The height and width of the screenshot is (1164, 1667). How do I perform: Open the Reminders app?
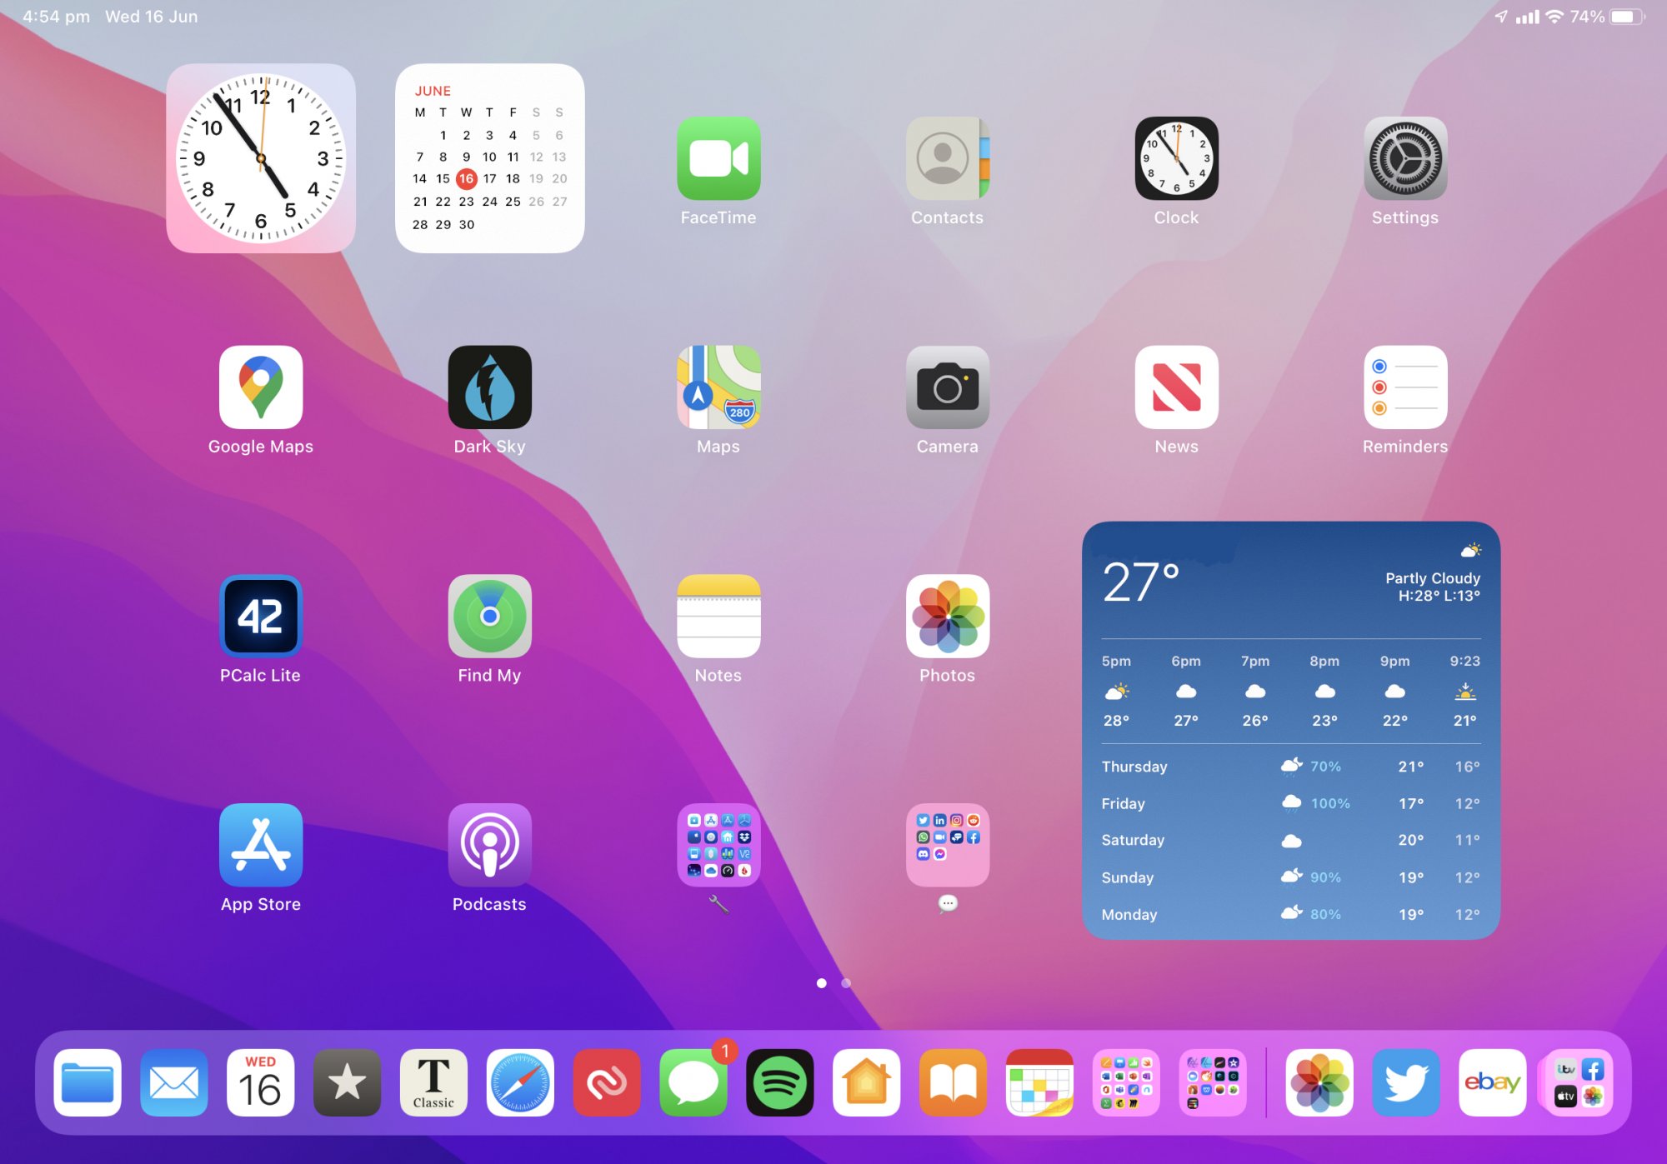[1404, 387]
